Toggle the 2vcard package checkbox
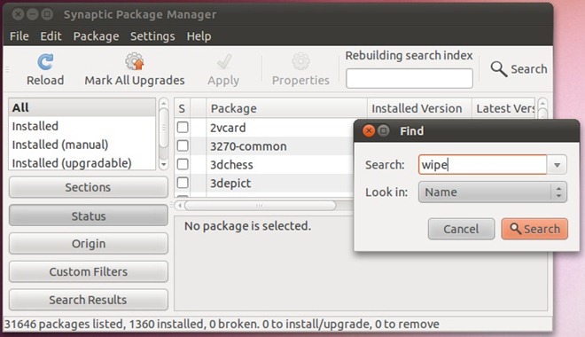 pyautogui.click(x=183, y=127)
